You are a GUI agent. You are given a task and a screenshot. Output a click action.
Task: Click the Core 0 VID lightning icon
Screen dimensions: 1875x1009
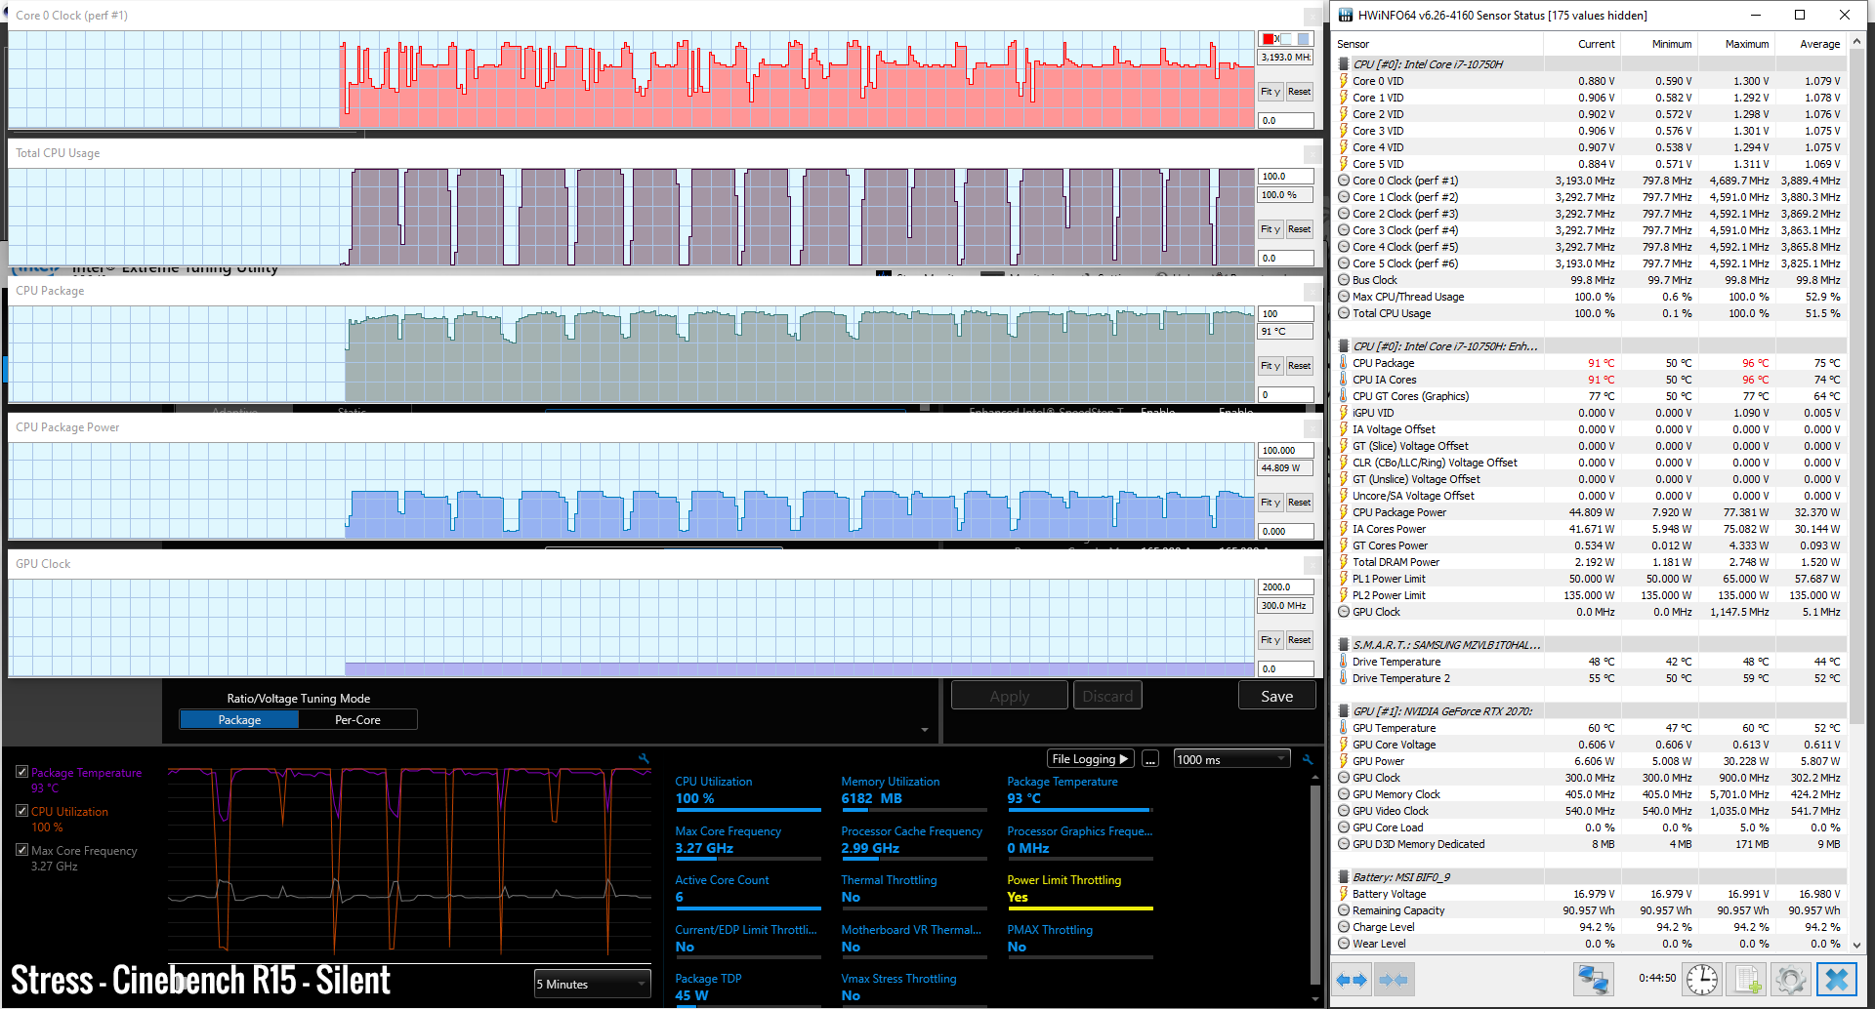1344,81
